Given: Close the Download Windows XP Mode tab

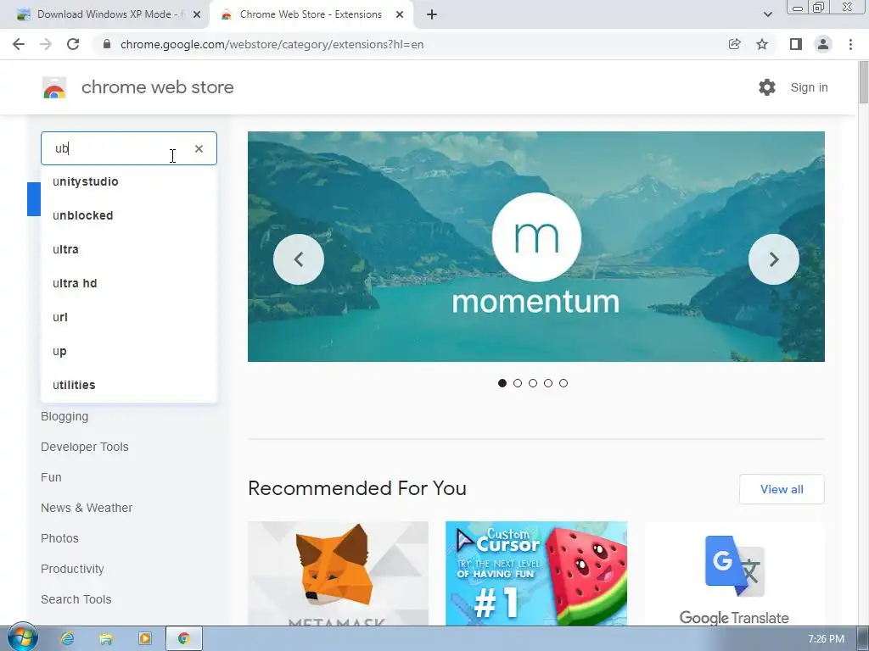Looking at the screenshot, I should (197, 14).
